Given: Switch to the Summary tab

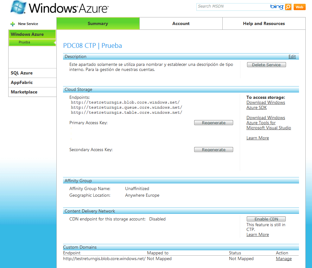Looking at the screenshot, I should [98, 23].
